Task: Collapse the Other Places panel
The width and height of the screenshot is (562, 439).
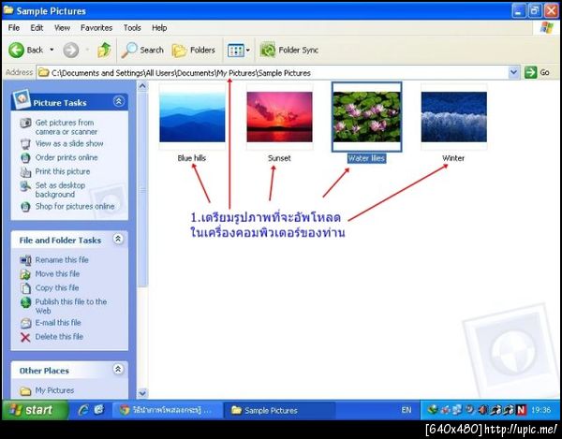Action: click(x=118, y=369)
